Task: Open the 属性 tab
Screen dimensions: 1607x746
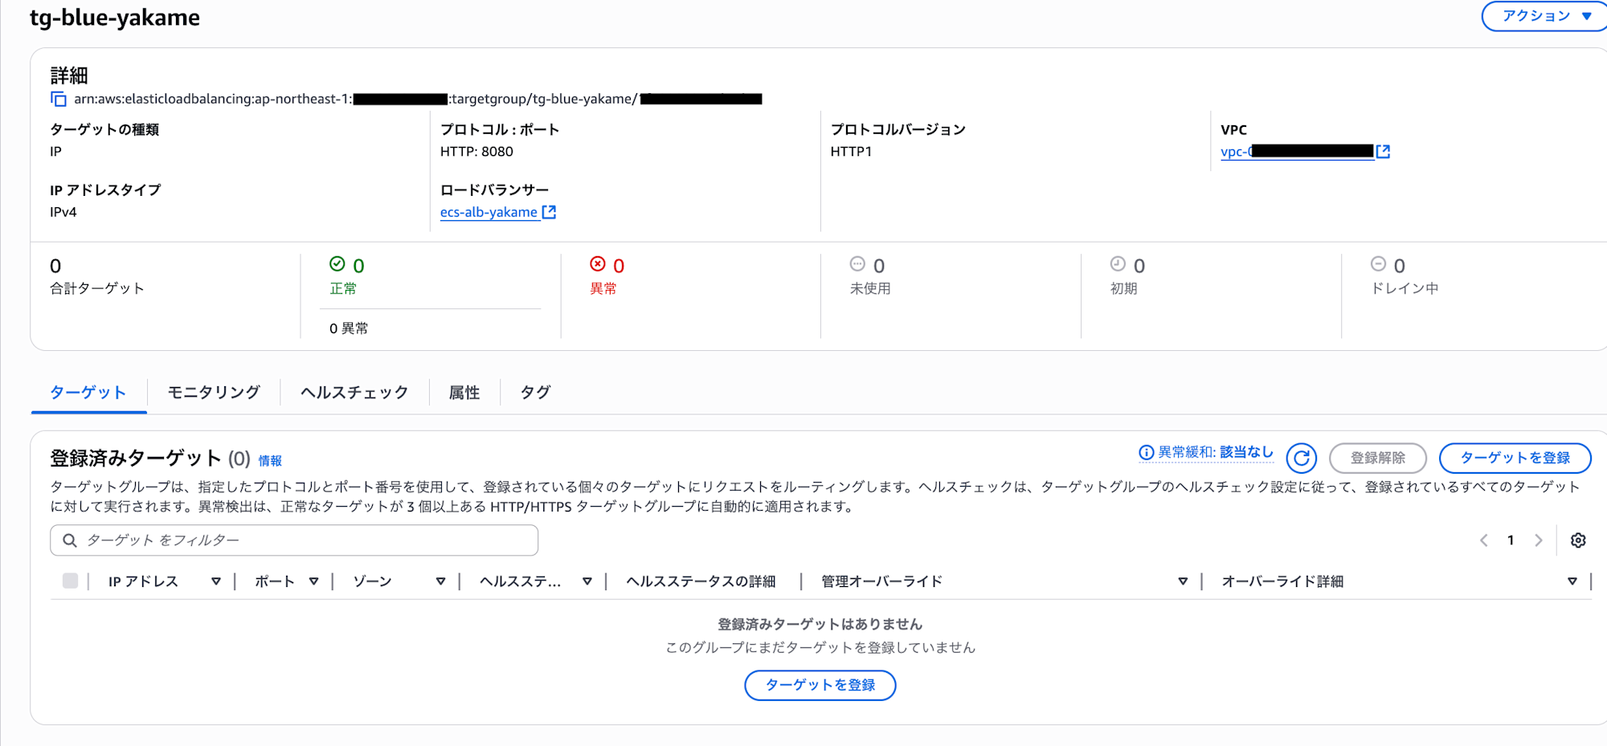Action: (x=464, y=393)
